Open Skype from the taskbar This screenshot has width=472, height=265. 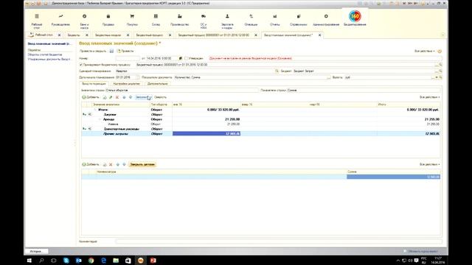click(66, 261)
